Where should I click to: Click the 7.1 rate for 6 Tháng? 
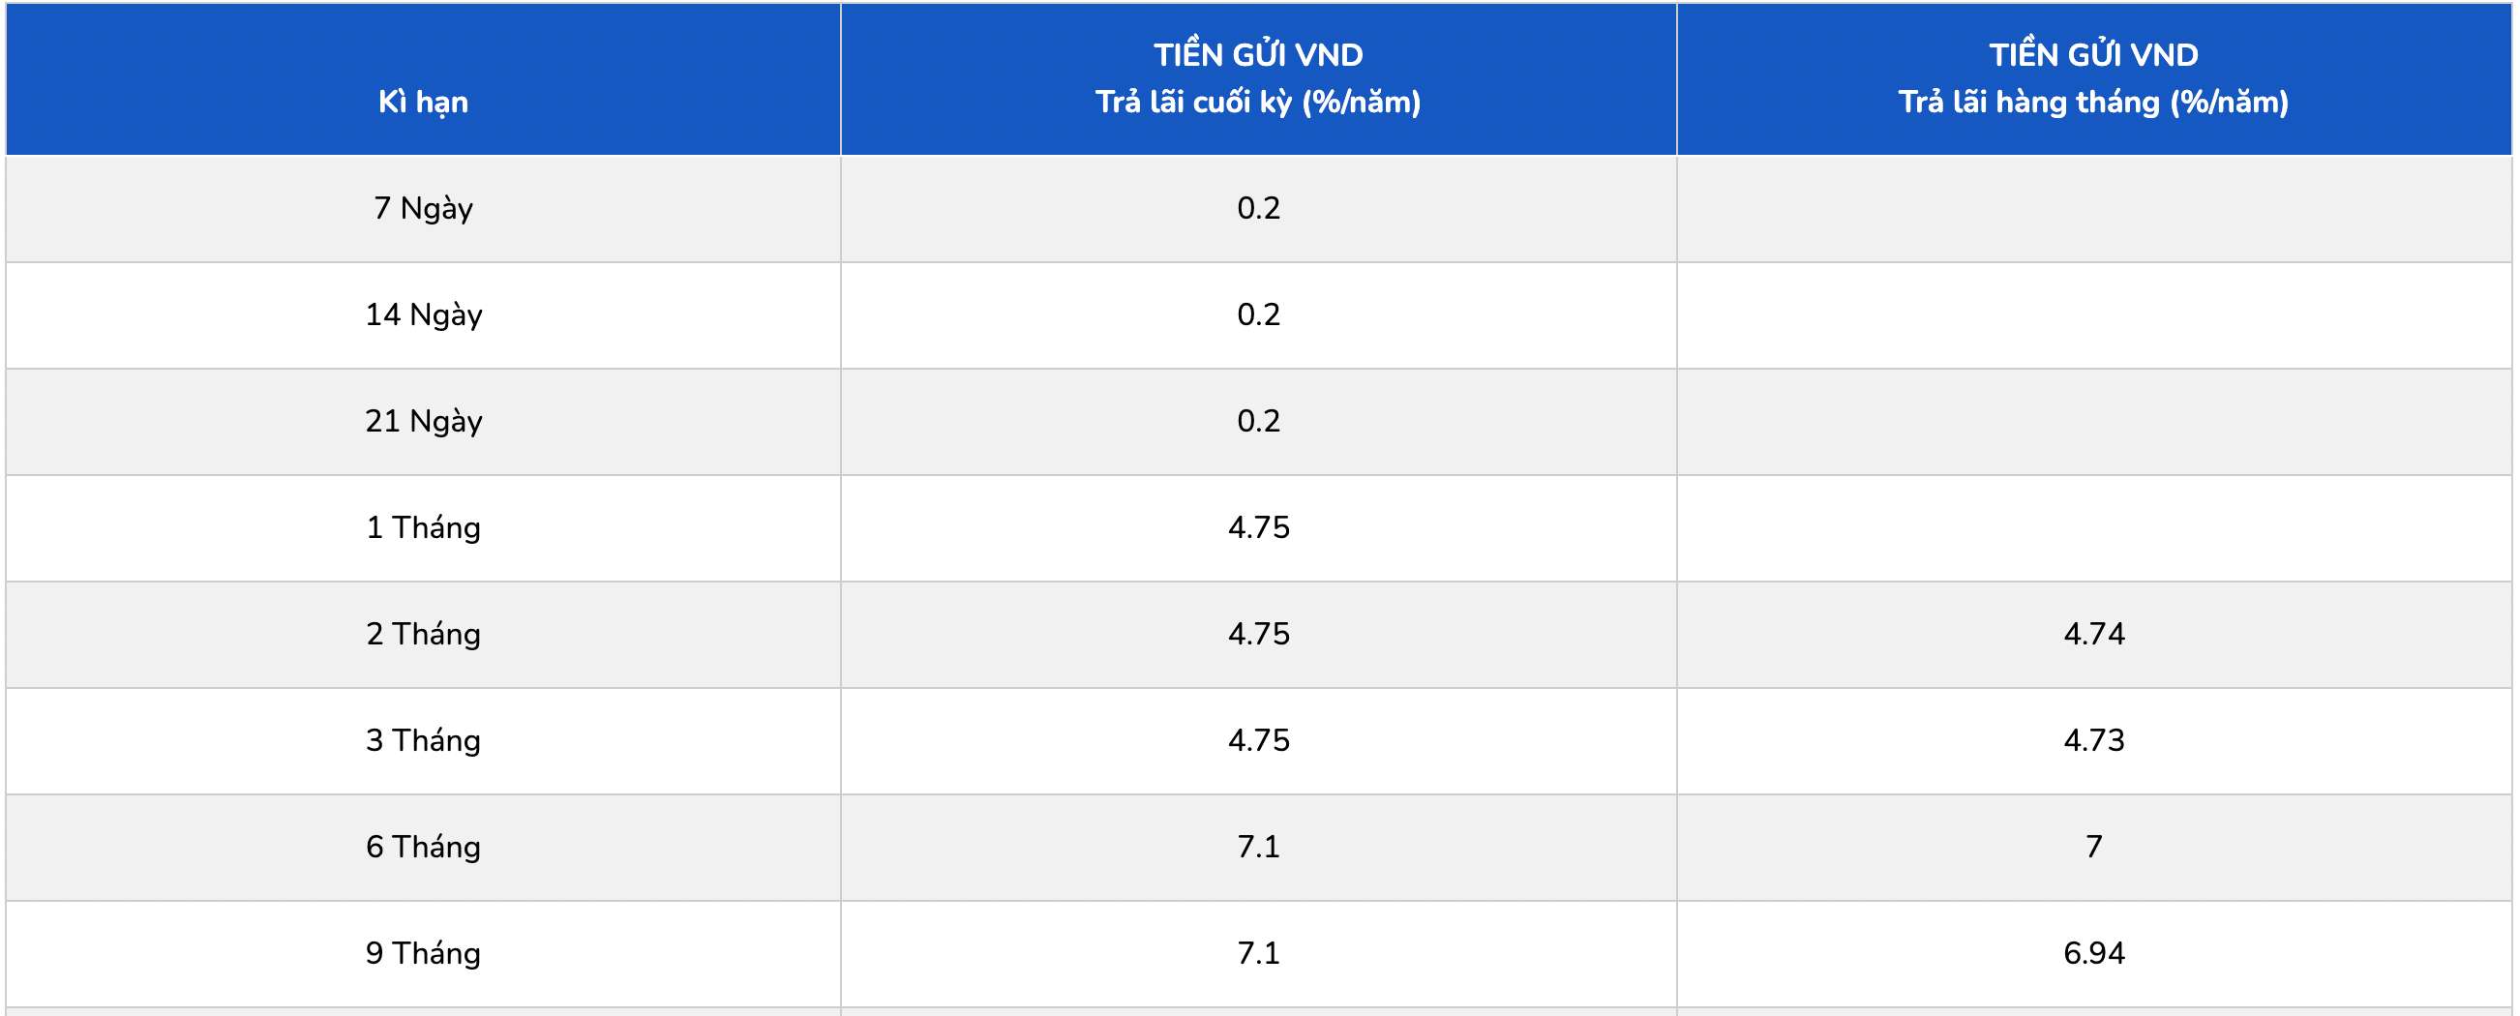(1258, 847)
